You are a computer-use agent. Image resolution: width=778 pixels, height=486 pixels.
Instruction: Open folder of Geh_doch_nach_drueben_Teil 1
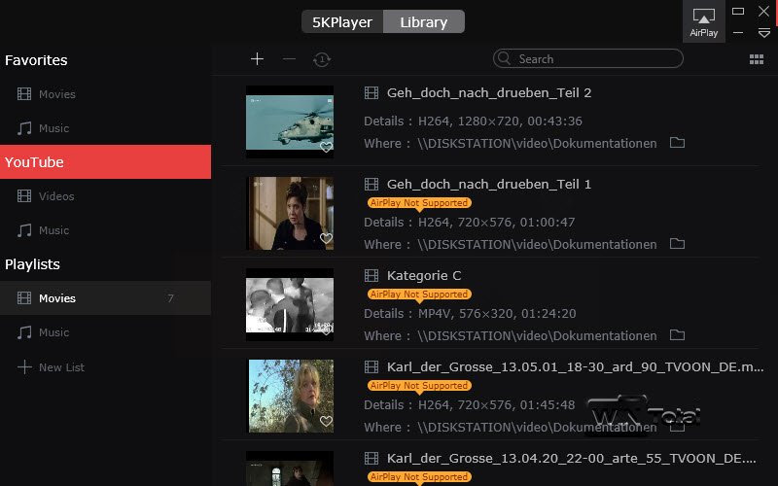click(x=677, y=244)
